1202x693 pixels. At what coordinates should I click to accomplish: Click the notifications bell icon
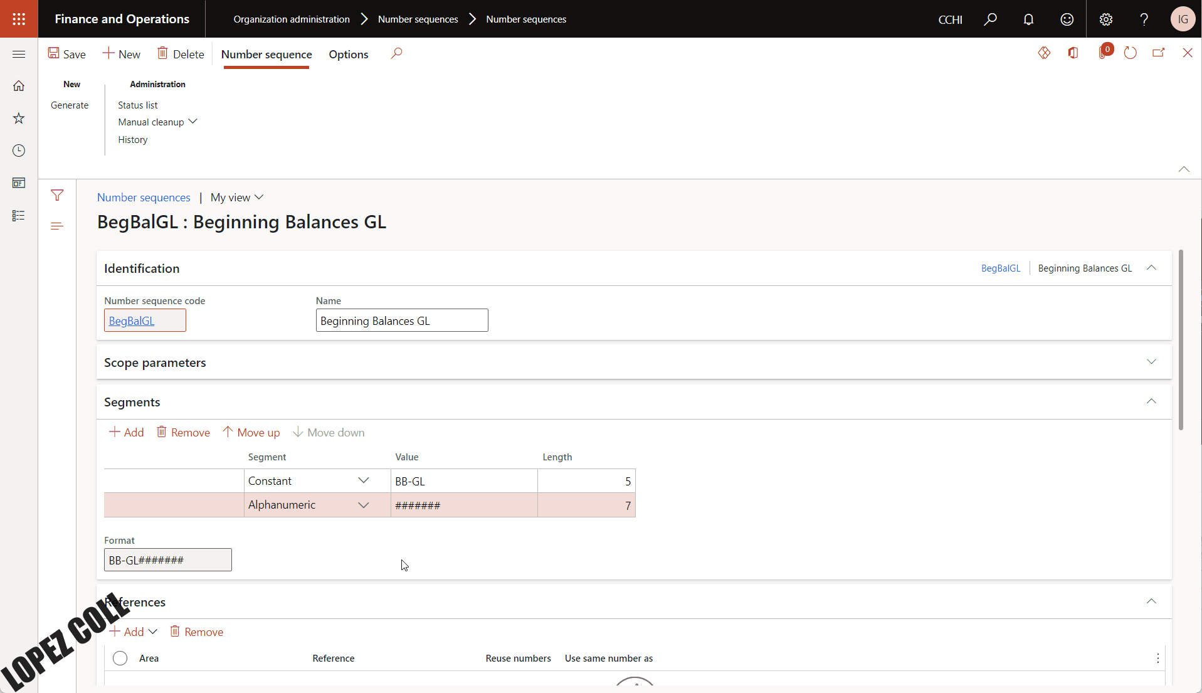1028,19
